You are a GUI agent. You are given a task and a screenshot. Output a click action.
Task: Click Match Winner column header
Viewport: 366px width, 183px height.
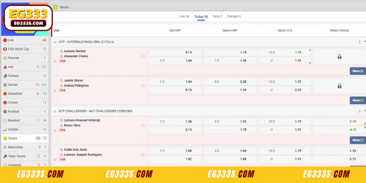pos(339,31)
